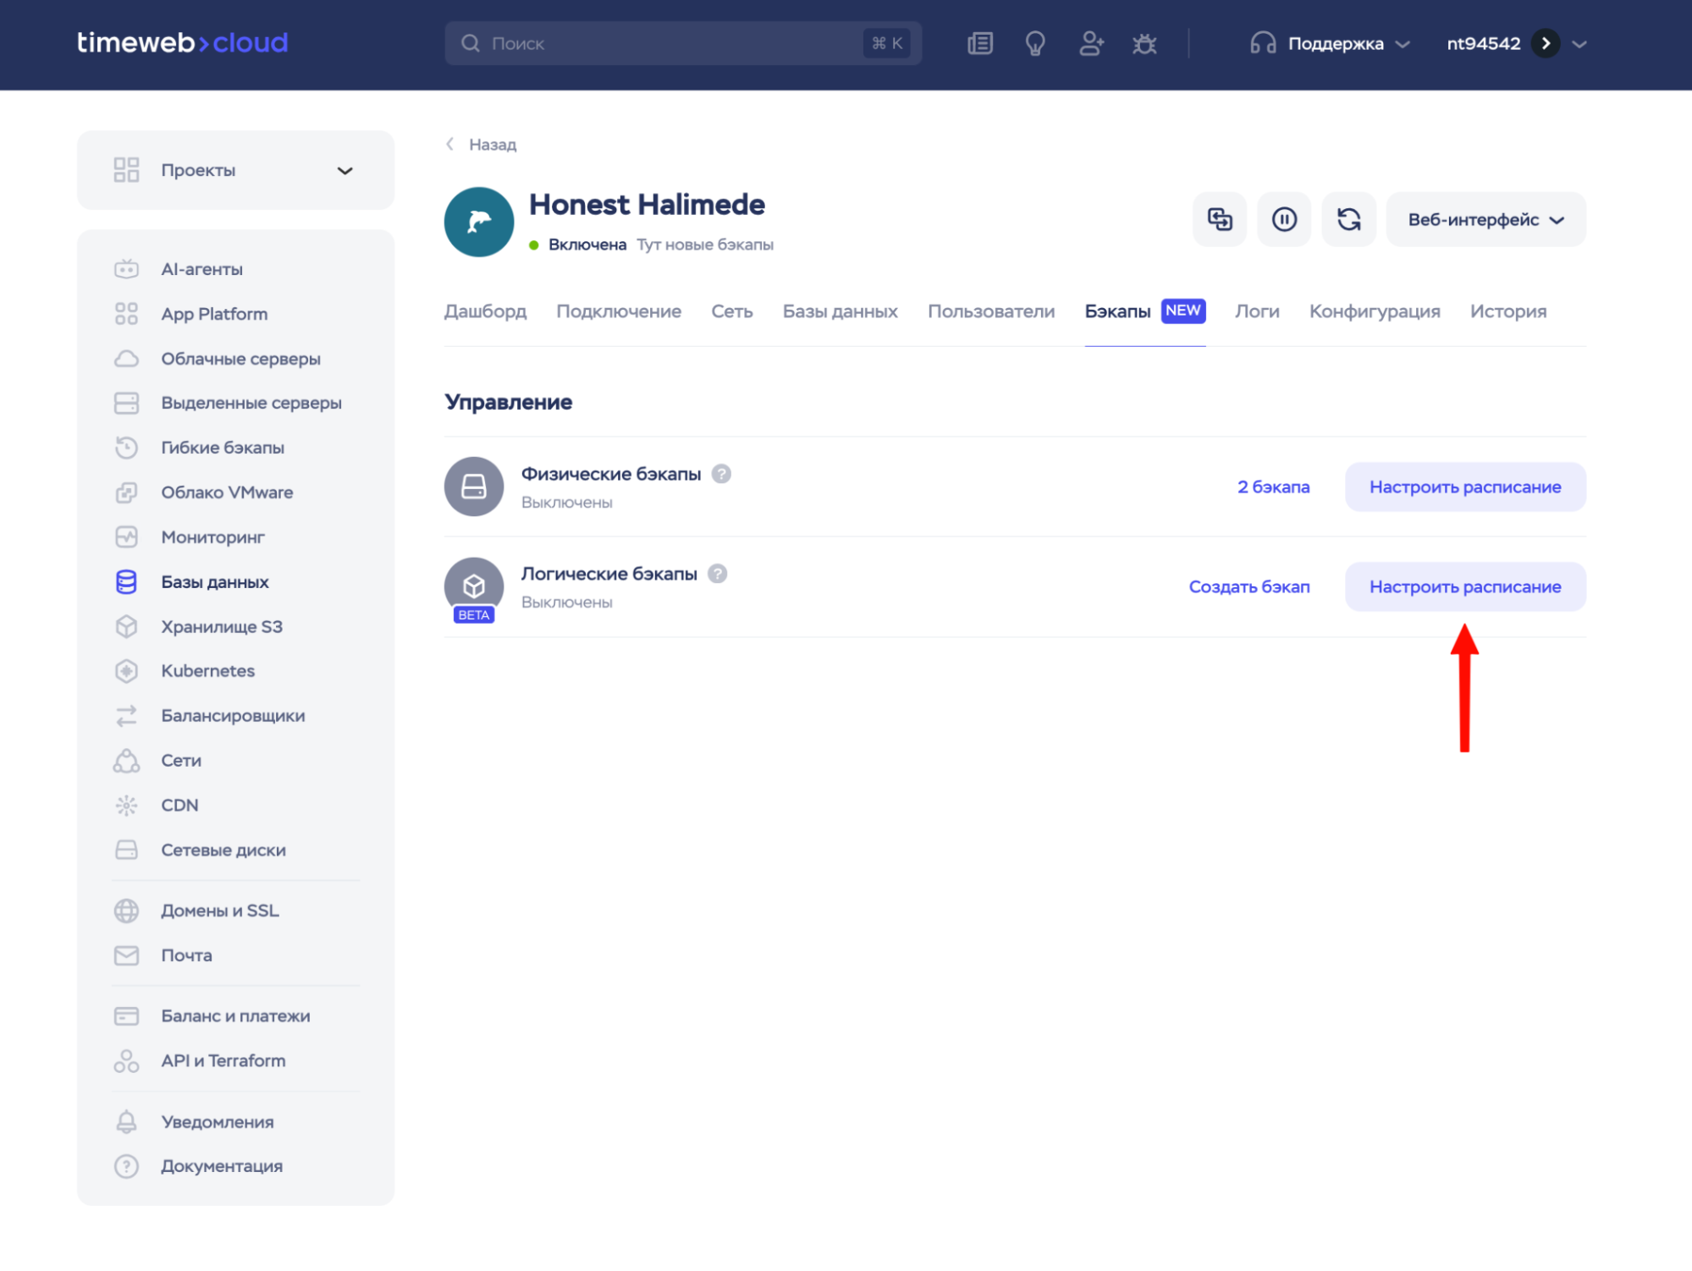Screen dimensions: 1692x1271
Task: Switch to the Логи tab
Action: 1257,311
